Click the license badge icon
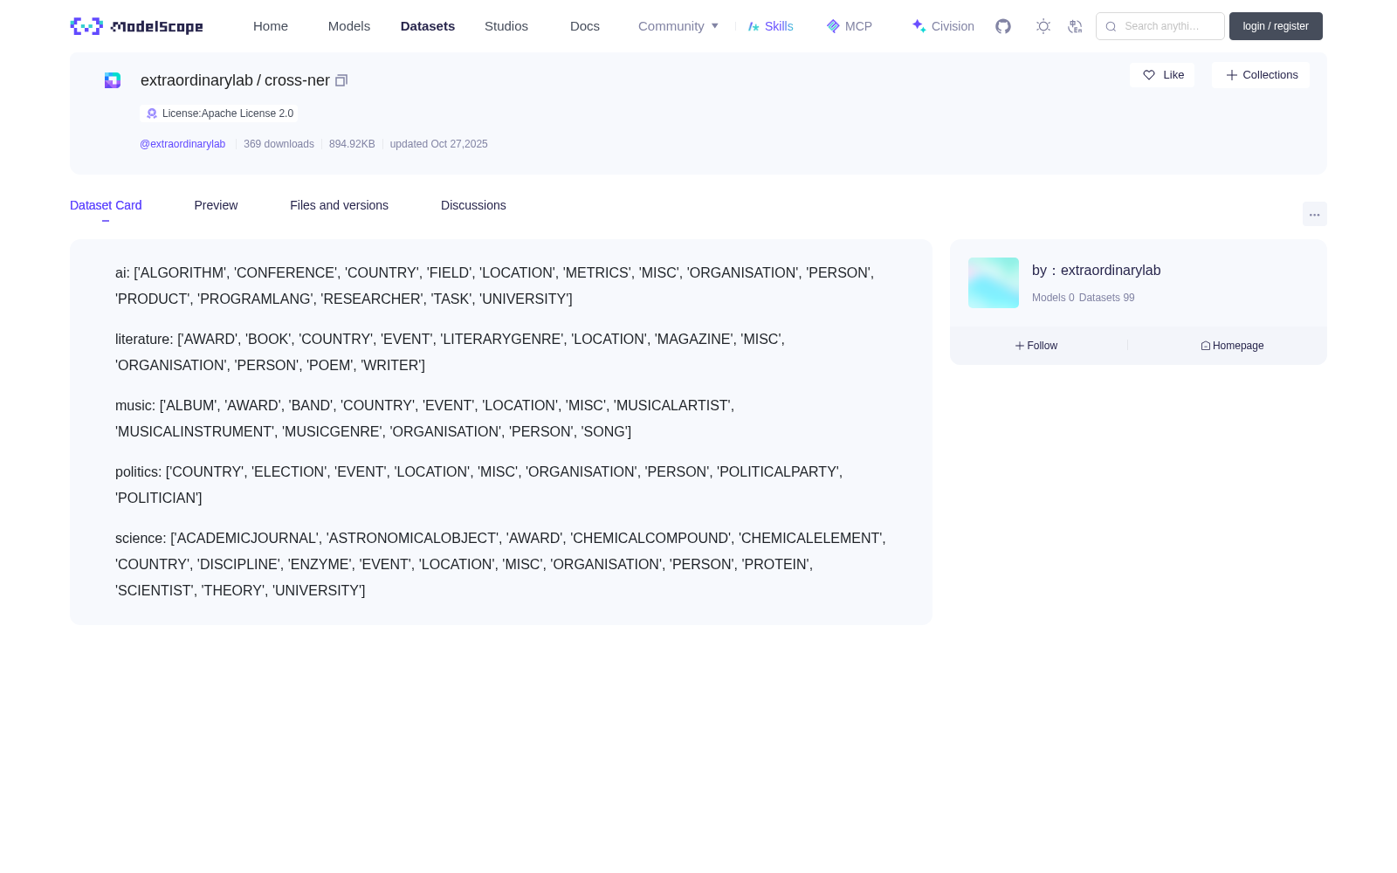The width and height of the screenshot is (1397, 873). pyautogui.click(x=152, y=113)
